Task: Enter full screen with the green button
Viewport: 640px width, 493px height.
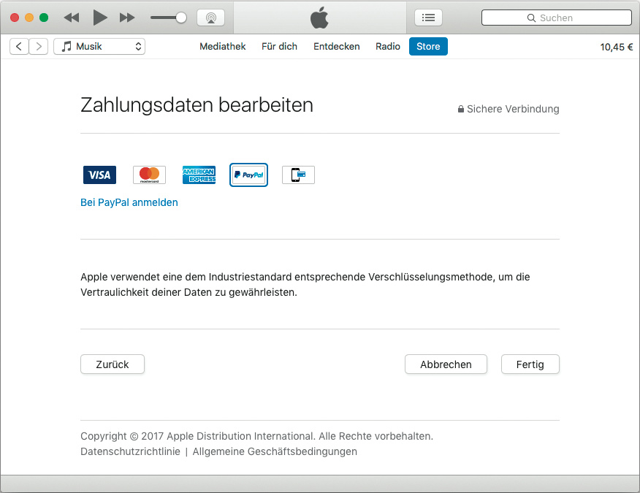Action: click(44, 18)
